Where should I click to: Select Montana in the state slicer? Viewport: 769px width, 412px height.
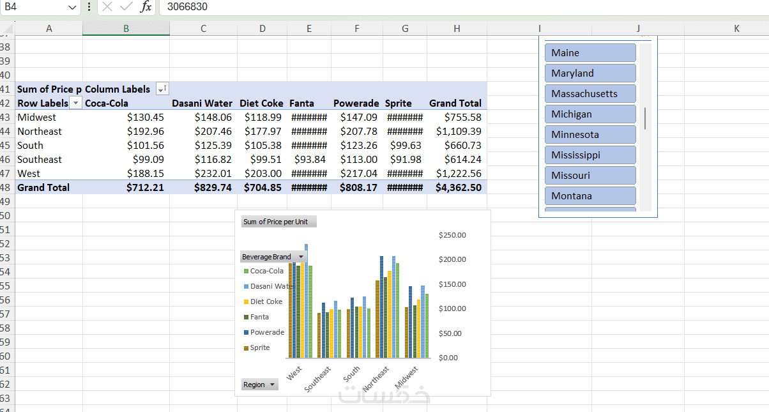pyautogui.click(x=590, y=196)
